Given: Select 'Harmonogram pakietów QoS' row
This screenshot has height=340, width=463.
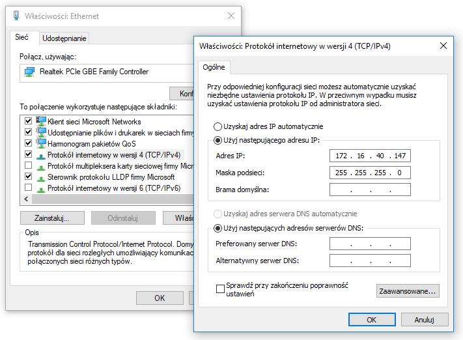Looking at the screenshot, I should [92, 144].
